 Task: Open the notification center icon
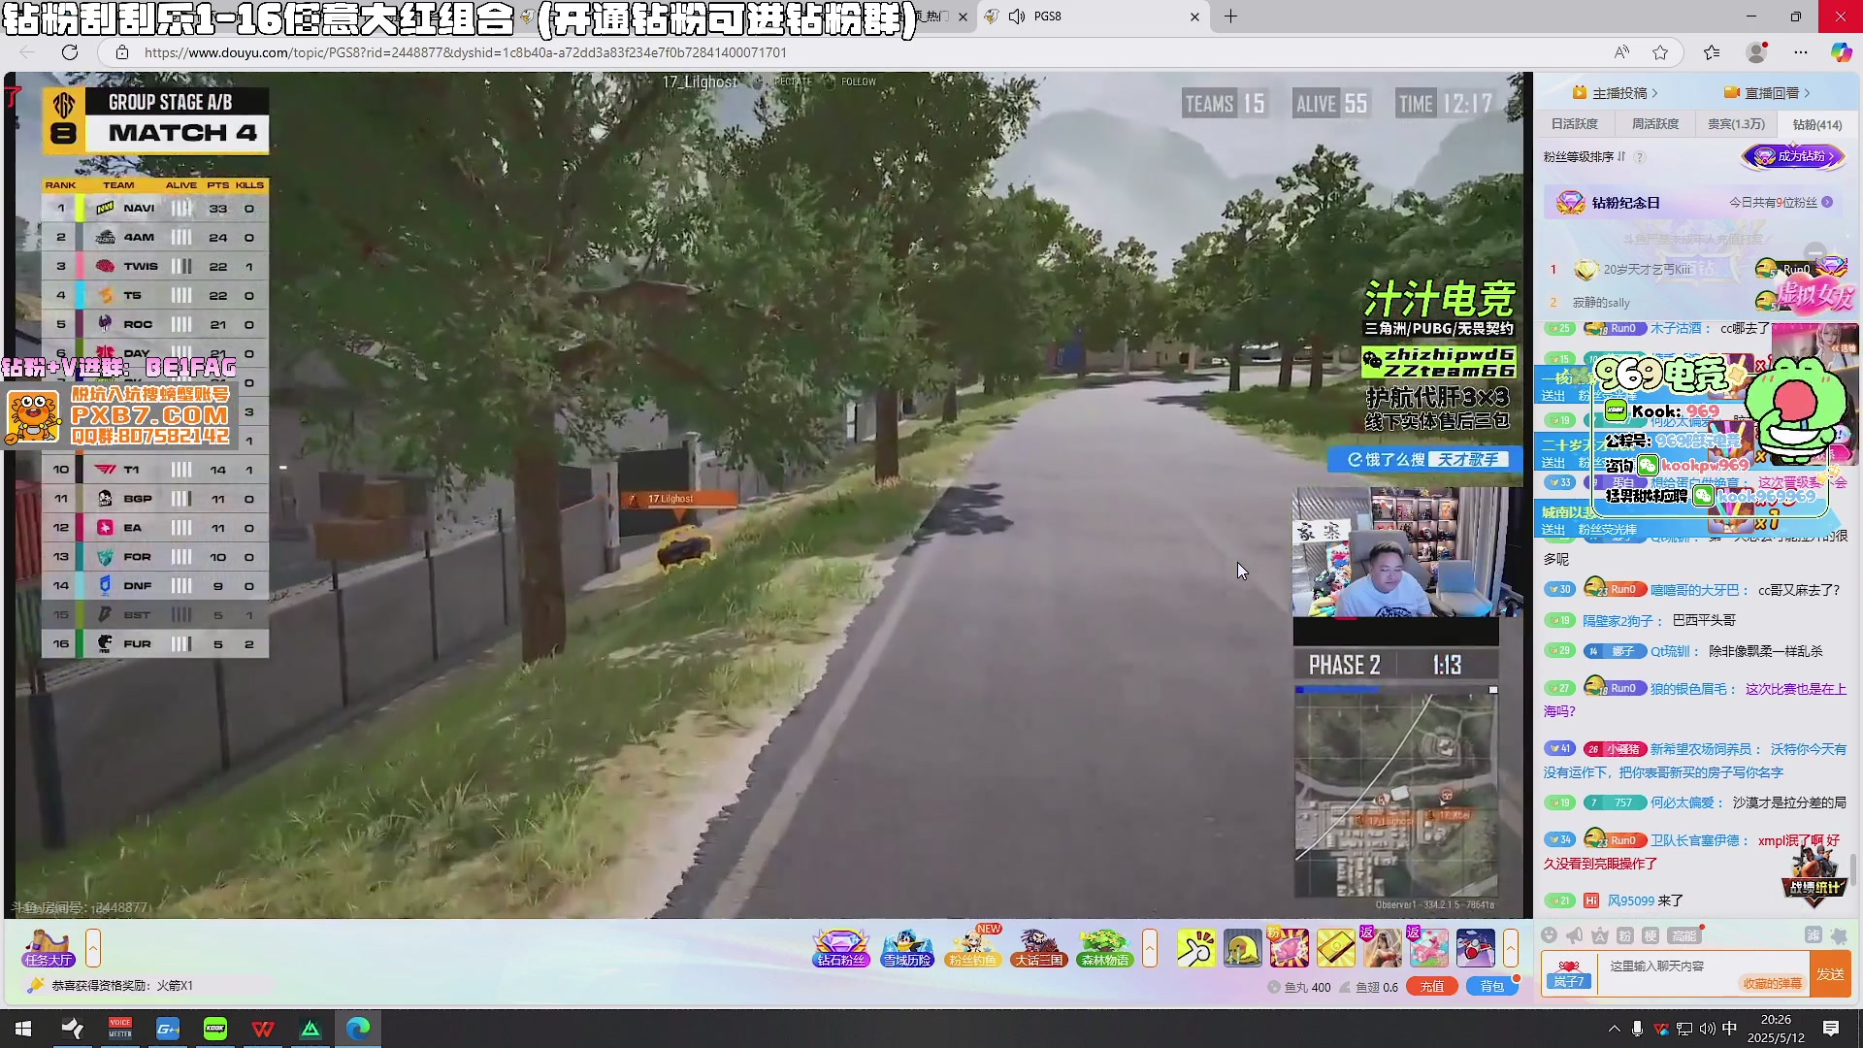click(1831, 1029)
